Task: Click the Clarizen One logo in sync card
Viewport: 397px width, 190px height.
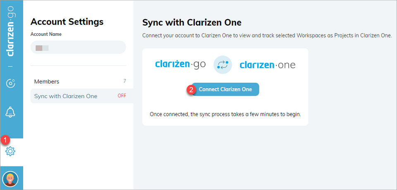Action: coord(268,65)
